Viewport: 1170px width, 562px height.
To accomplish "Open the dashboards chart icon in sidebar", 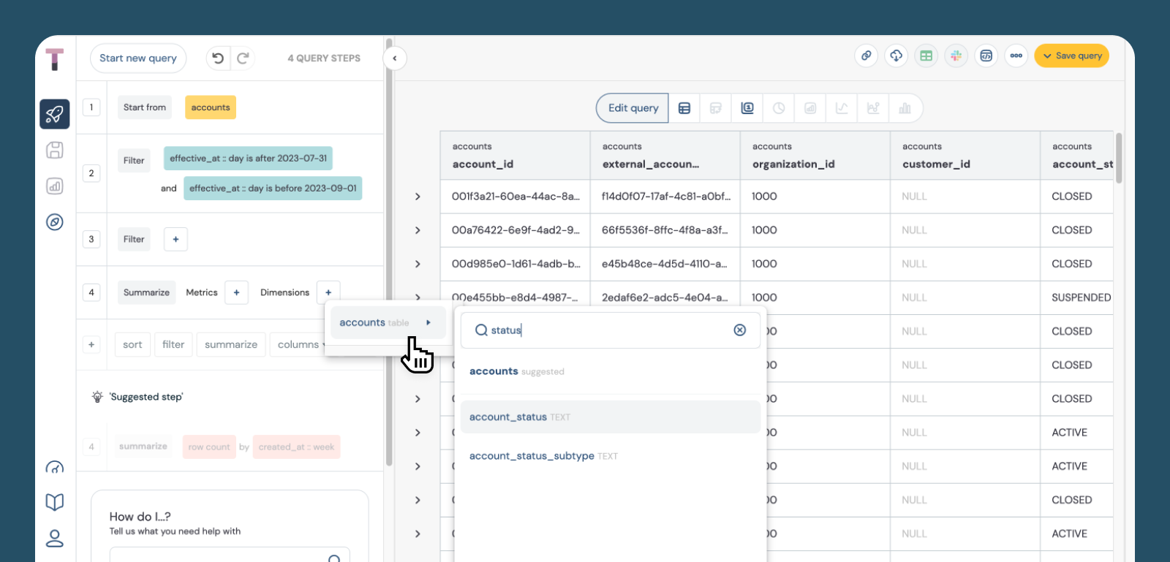I will click(55, 186).
